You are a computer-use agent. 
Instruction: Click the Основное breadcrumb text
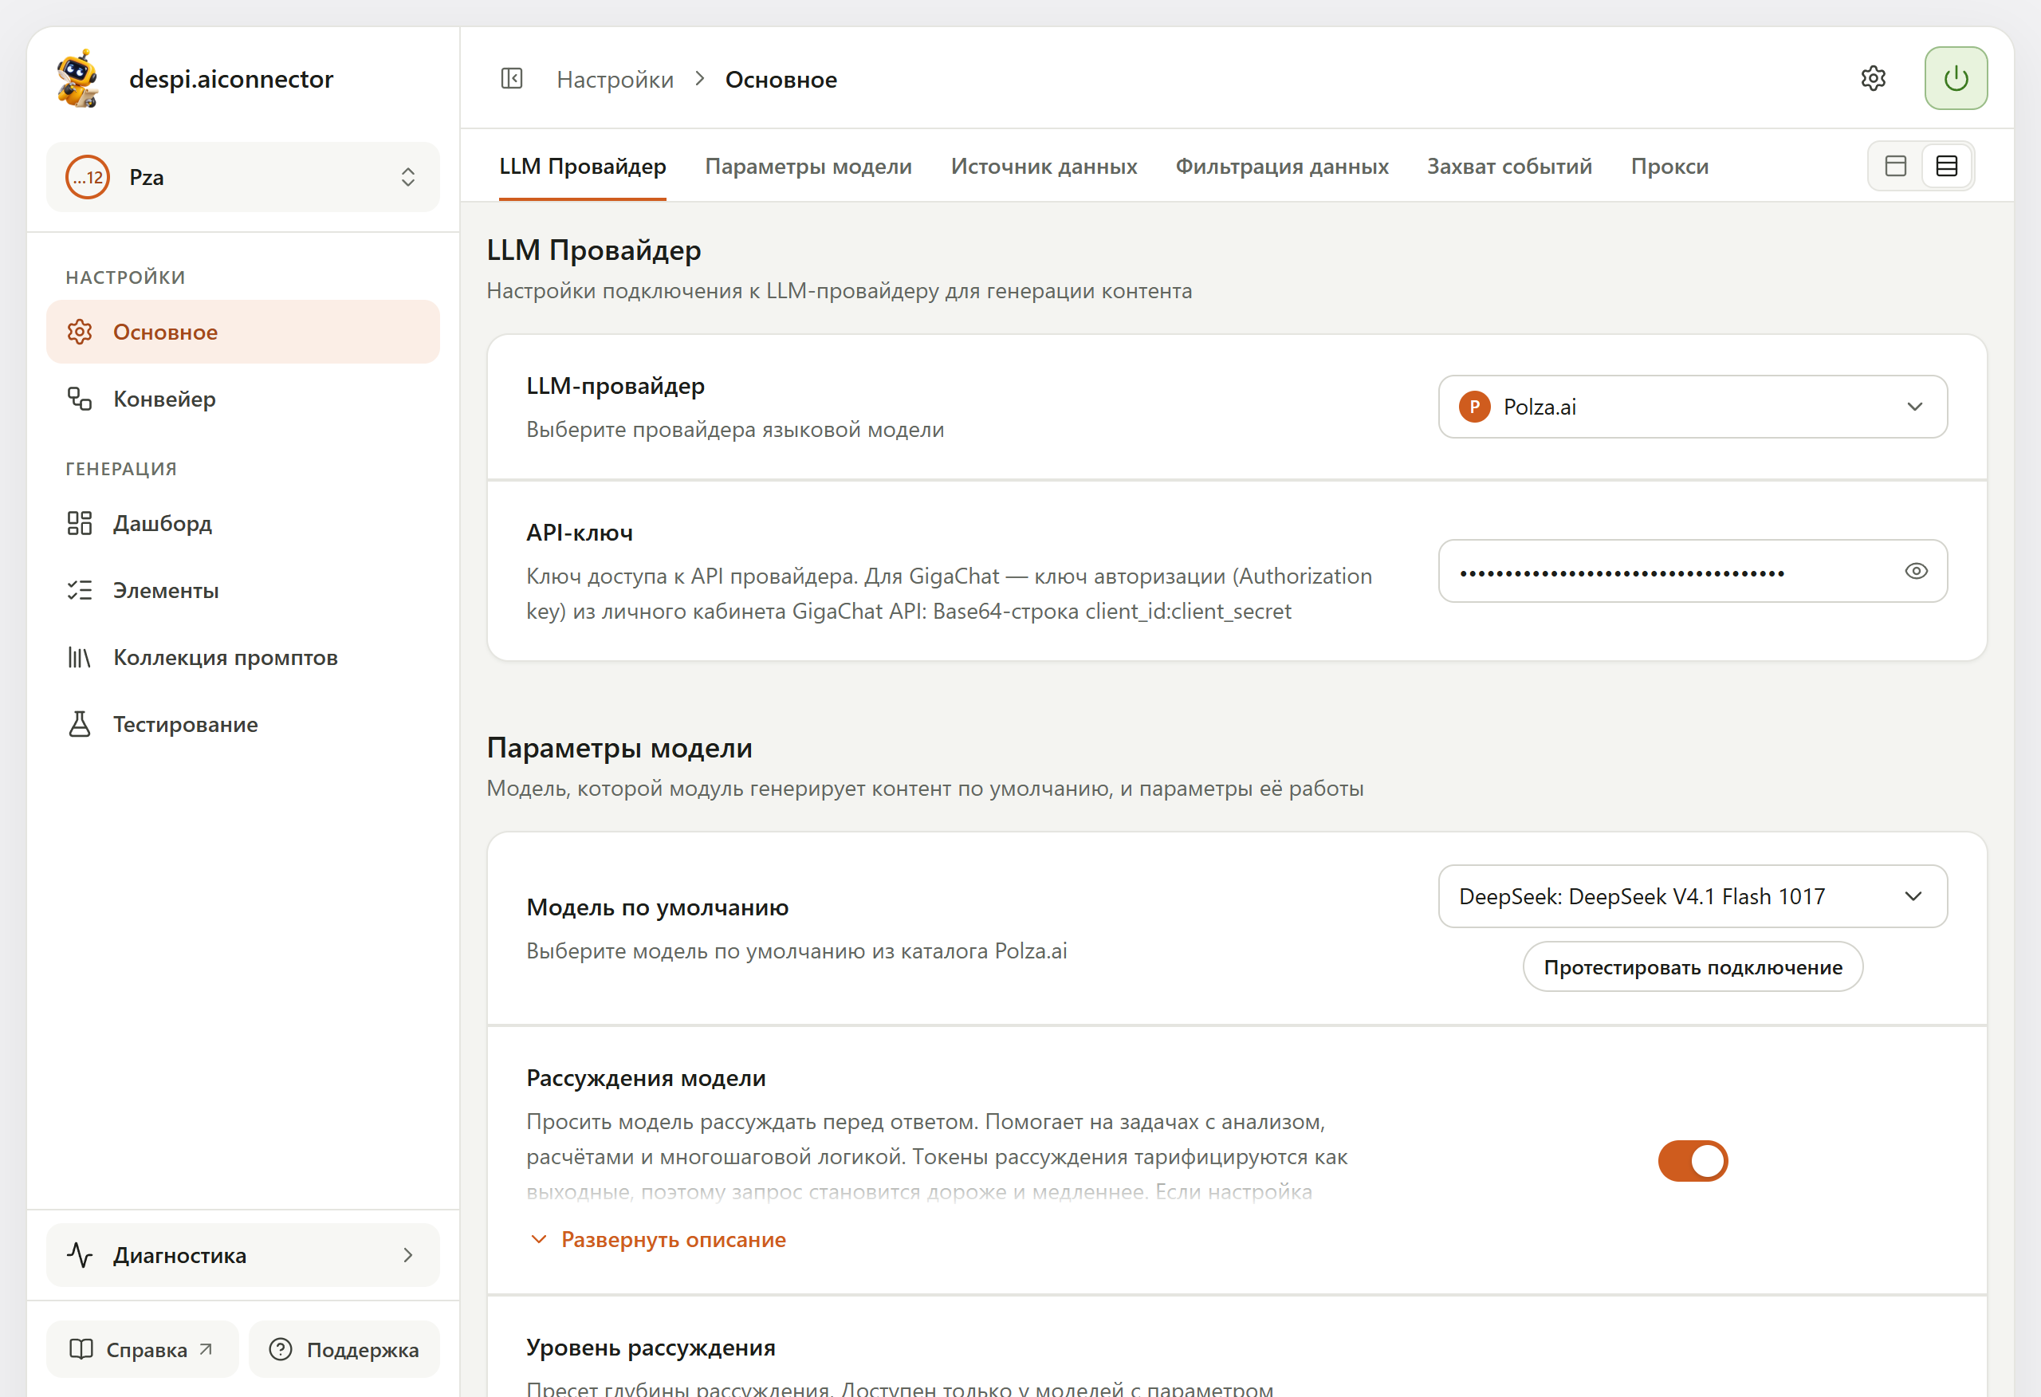tap(781, 79)
